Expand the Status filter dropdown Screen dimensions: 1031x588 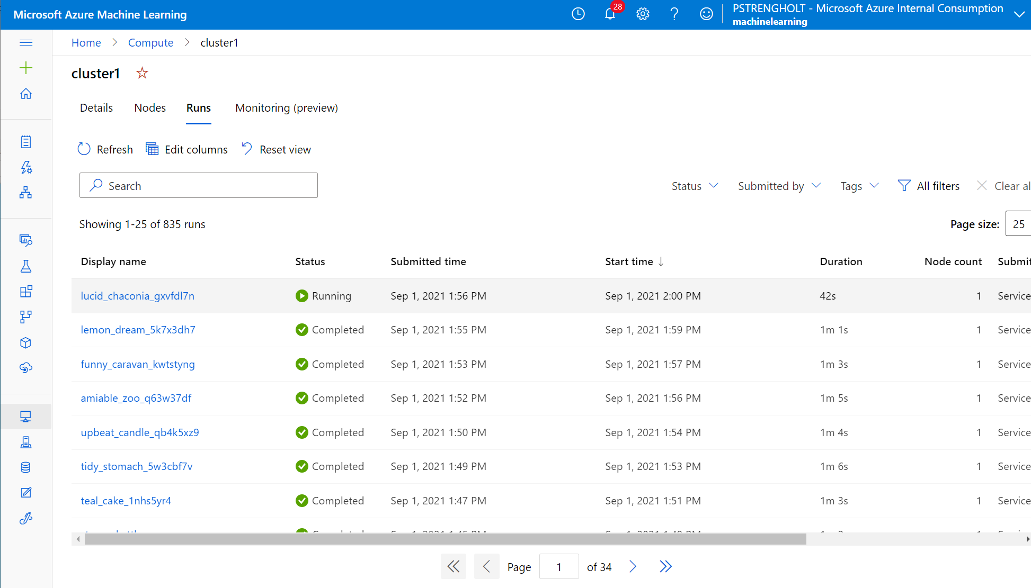[695, 186]
